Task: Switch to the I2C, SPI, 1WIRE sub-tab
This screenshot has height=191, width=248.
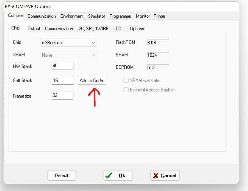Action: (x=93, y=29)
